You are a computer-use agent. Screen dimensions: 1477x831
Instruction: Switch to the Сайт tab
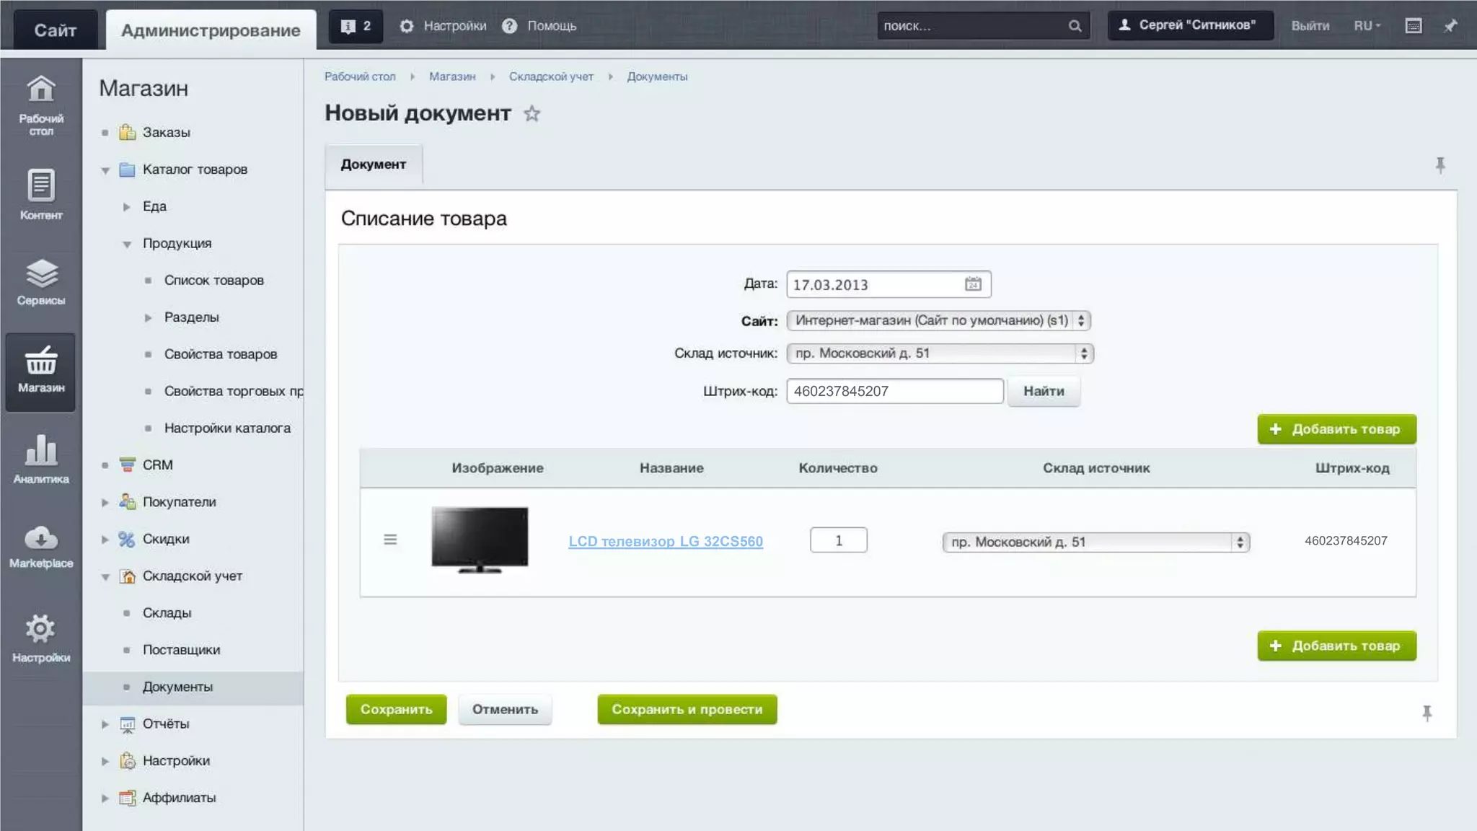pyautogui.click(x=55, y=30)
